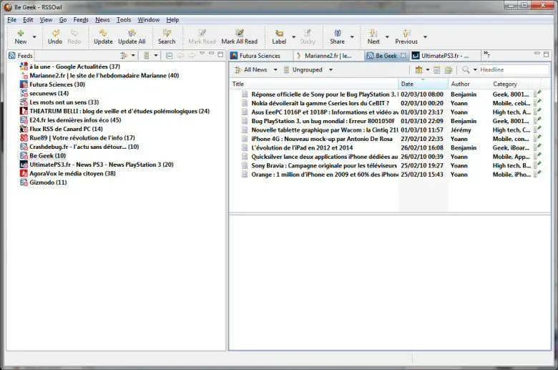Expand the Label dropdown arrow
The width and height of the screenshot is (558, 370).
293,36
